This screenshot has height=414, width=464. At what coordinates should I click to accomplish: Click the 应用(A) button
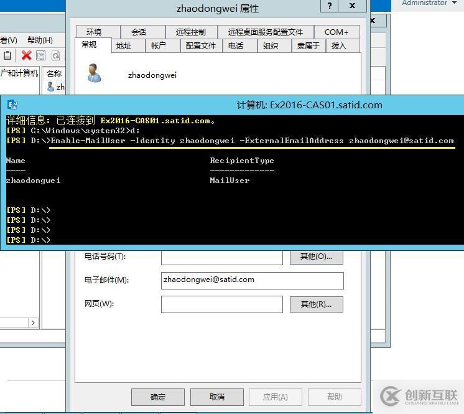(x=275, y=397)
